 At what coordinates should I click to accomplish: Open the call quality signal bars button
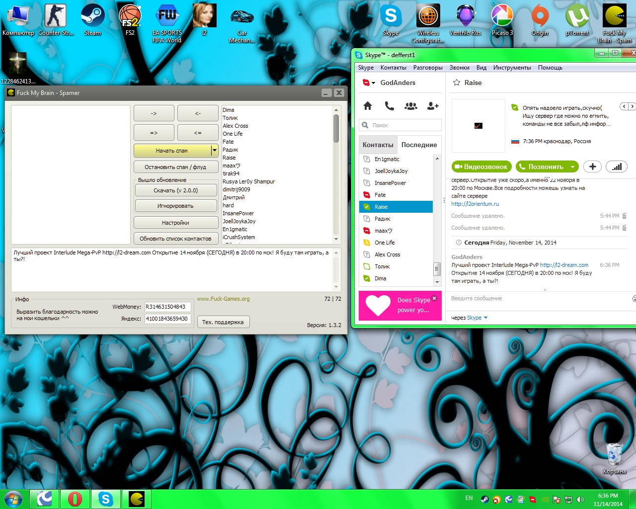click(617, 167)
